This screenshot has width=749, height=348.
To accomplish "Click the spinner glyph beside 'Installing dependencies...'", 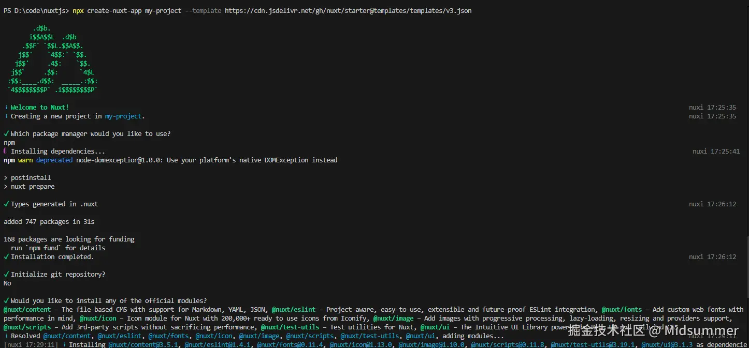I will [x=5, y=152].
